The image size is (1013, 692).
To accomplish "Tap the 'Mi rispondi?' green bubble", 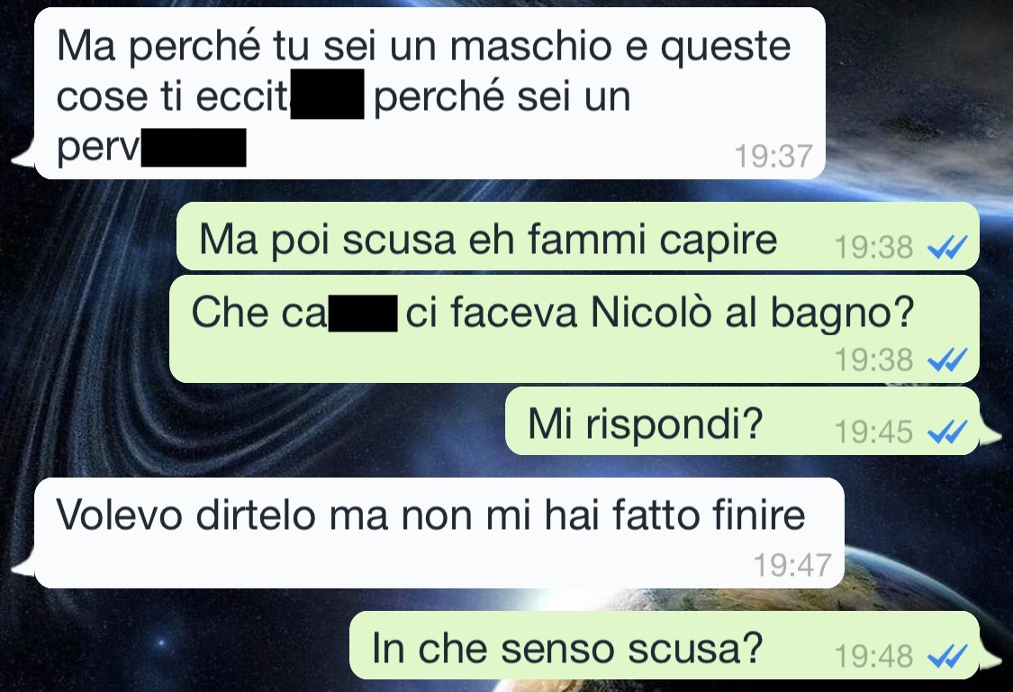I will coord(742,421).
